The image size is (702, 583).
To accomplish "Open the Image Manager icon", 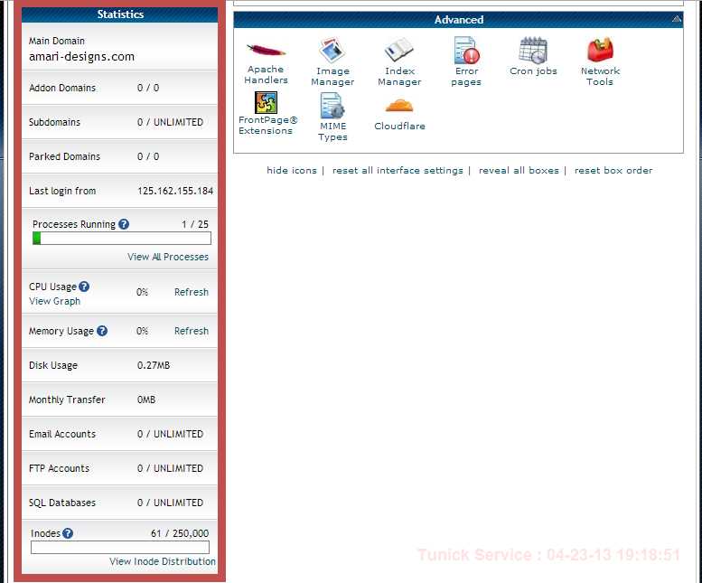I will tap(332, 50).
